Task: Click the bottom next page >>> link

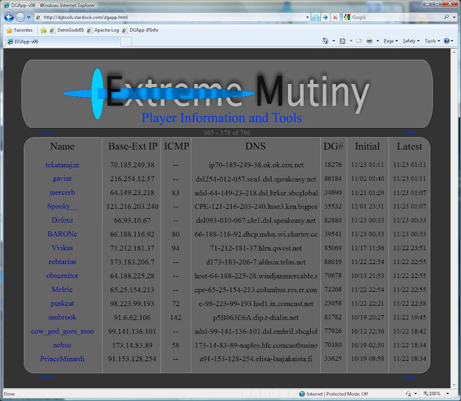Action: click(x=409, y=377)
